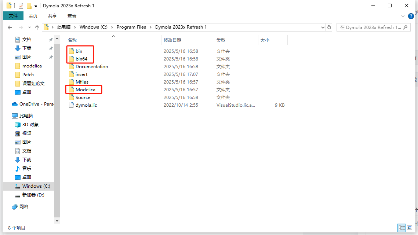This screenshot has height=235, width=418.
Task: Open pinned 下载 quick access item
Action: click(x=23, y=48)
